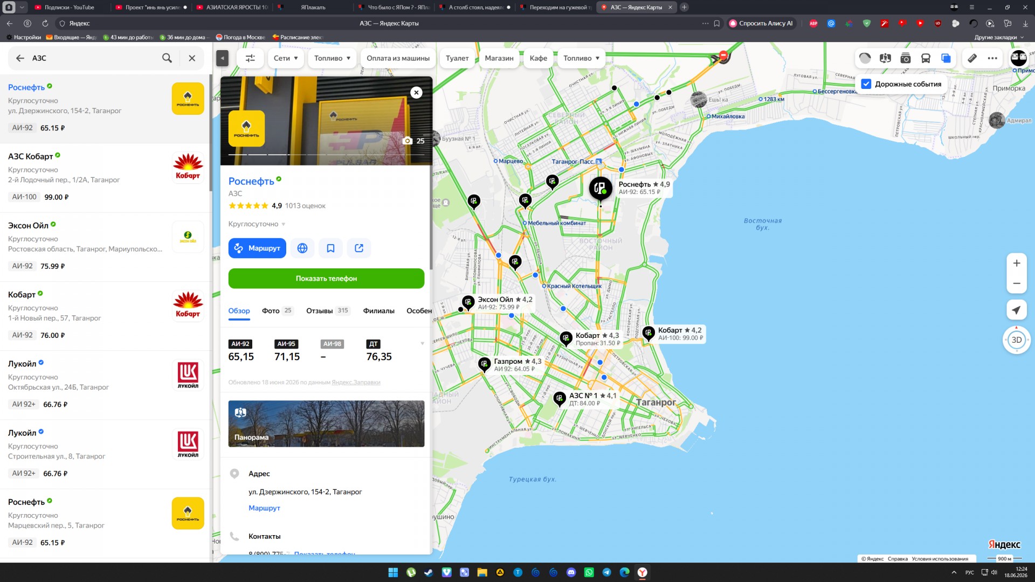Go back using the search panel arrow
Viewport: 1035px width, 582px height.
(x=20, y=58)
